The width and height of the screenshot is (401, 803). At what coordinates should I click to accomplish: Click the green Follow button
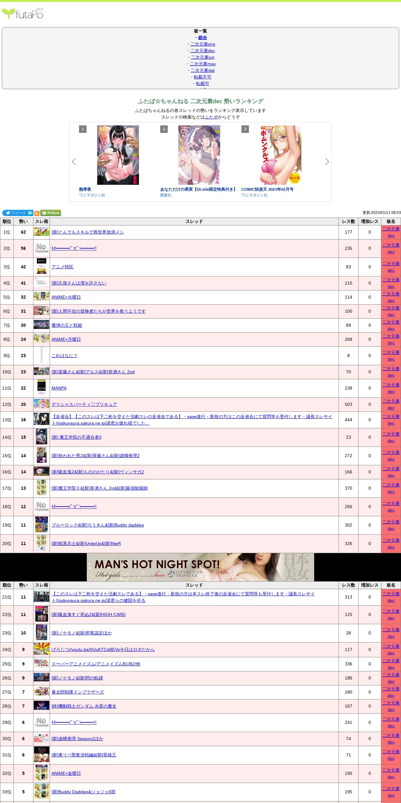51,213
